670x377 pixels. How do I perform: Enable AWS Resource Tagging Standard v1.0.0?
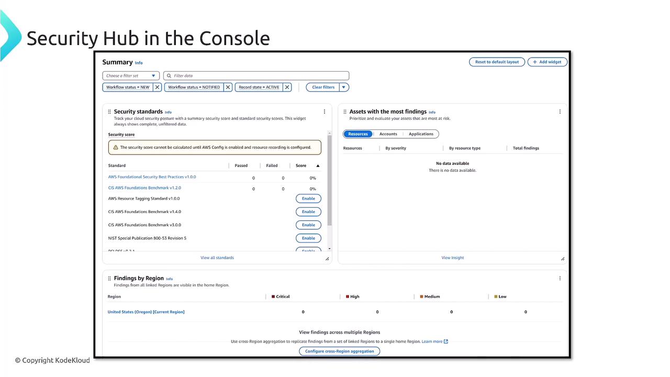[x=308, y=198]
